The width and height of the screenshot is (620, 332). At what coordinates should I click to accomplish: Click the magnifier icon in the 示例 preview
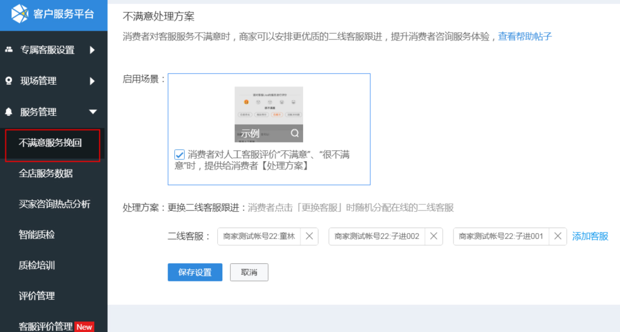coord(294,132)
